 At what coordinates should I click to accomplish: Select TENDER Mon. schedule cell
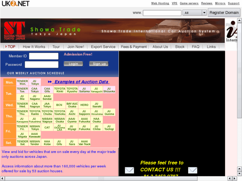22,82
